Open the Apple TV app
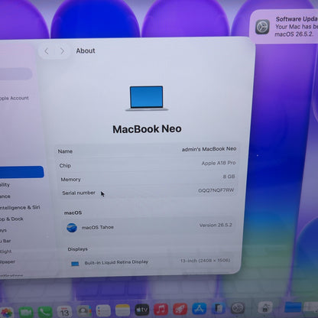The image size is (318, 318). pyautogui.click(x=142, y=310)
